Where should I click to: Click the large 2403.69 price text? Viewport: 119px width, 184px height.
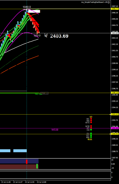pos(59,36)
